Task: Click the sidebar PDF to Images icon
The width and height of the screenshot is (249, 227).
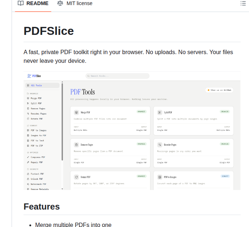Action: 28,130
